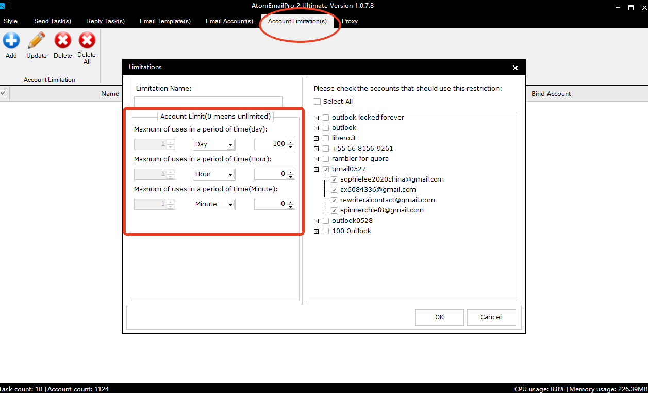Uncheck cx6084336@gmail.com account
Screen dimensions: 648x393
pyautogui.click(x=335, y=190)
